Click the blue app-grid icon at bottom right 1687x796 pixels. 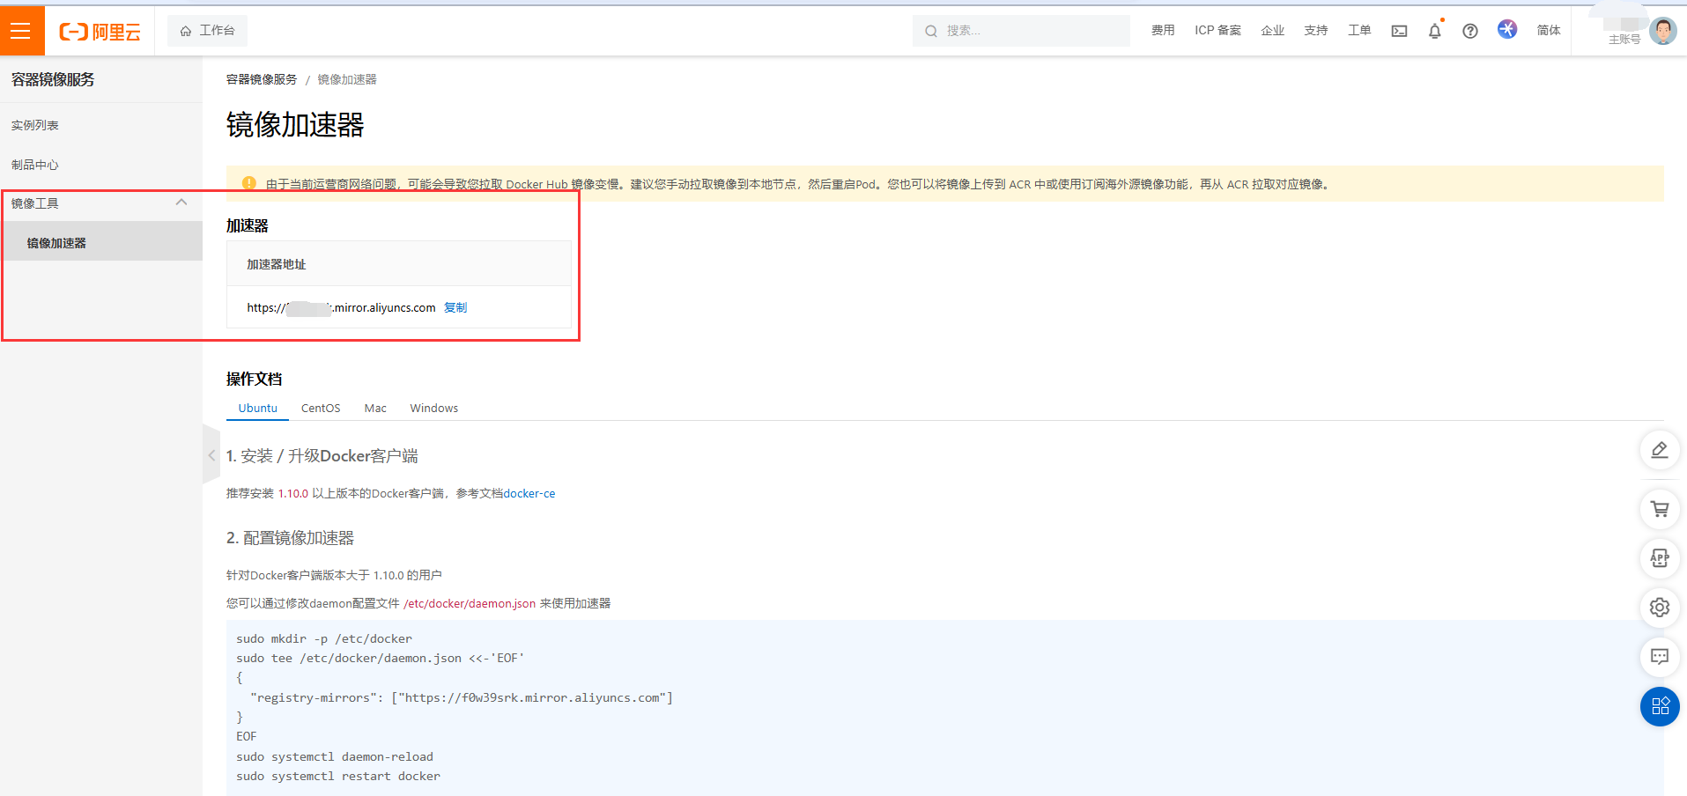point(1659,706)
